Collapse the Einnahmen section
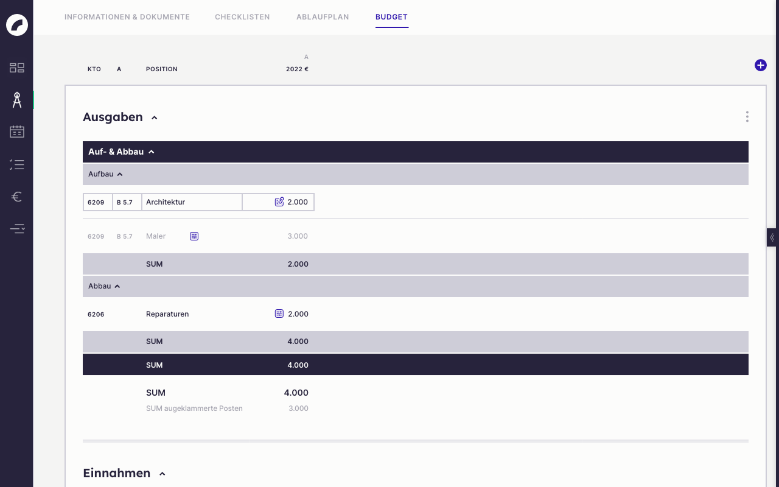The width and height of the screenshot is (779, 487). [x=162, y=474]
